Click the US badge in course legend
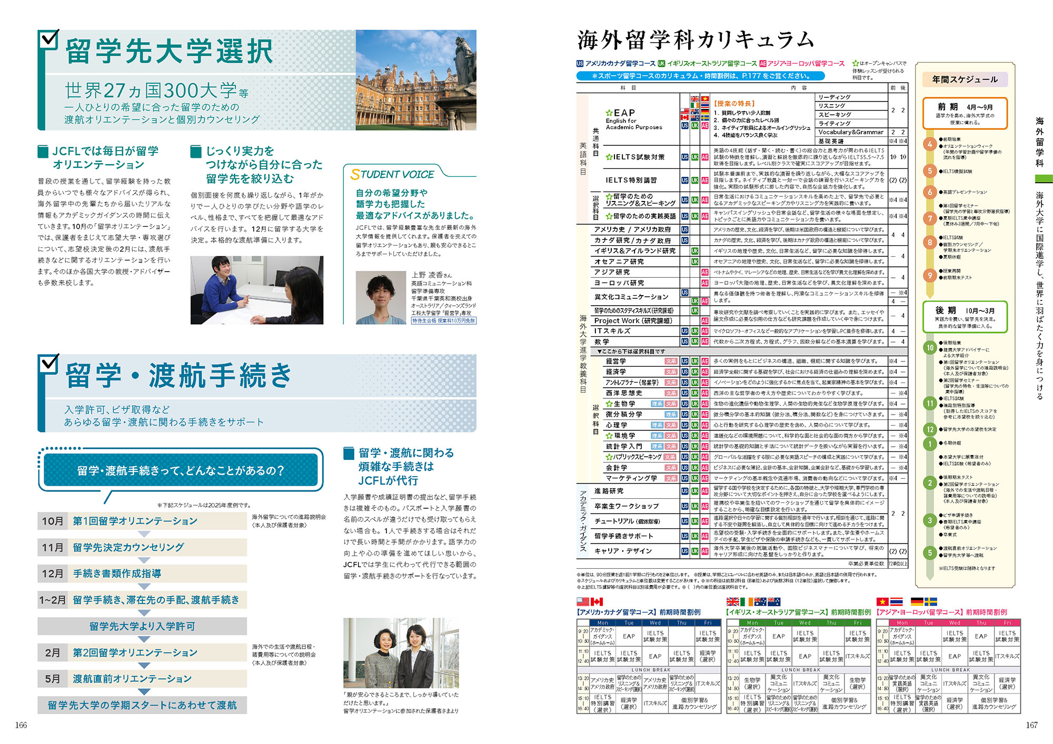The width and height of the screenshot is (1053, 744). pyautogui.click(x=580, y=63)
